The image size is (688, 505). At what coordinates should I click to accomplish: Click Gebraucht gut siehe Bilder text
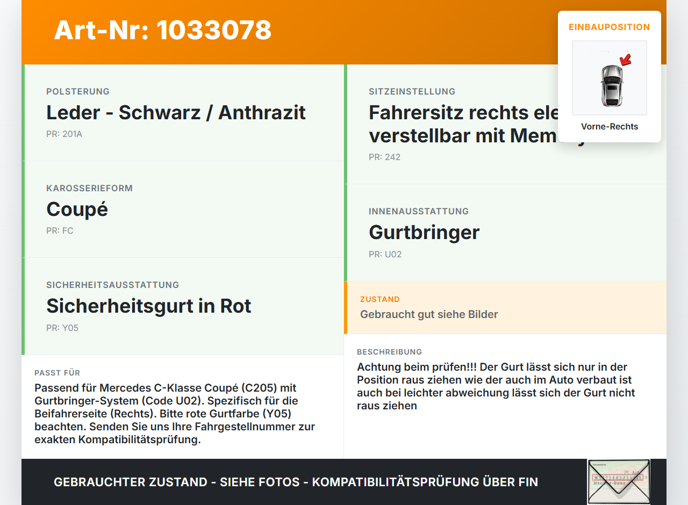click(429, 314)
